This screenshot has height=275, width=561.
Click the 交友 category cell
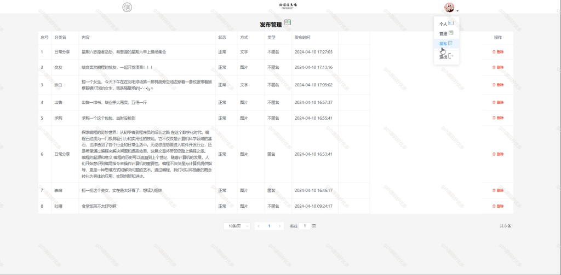point(58,67)
